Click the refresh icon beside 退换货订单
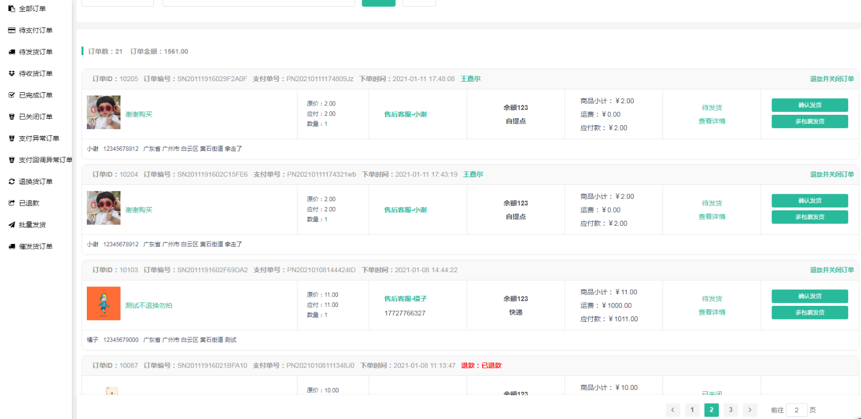Viewport: 861px width, 419px height. click(x=11, y=182)
